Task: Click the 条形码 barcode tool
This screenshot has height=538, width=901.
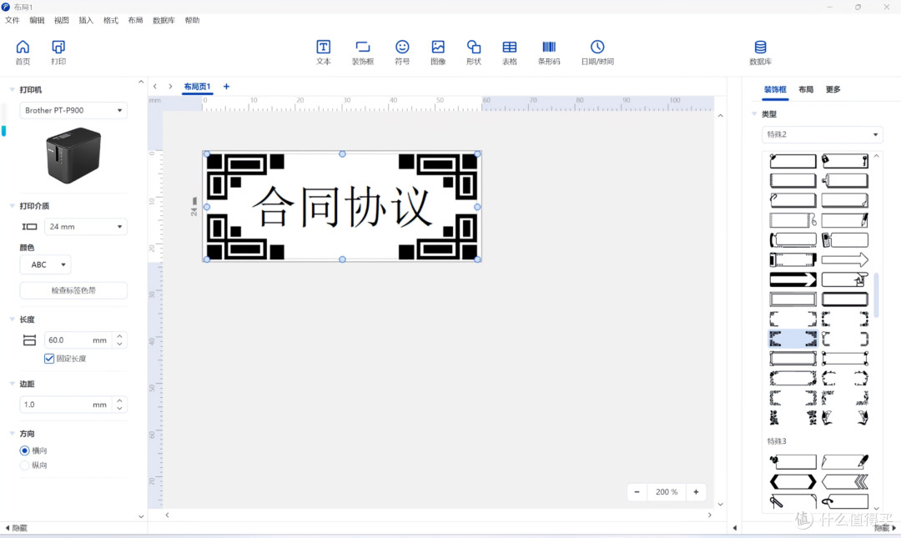Action: point(549,52)
